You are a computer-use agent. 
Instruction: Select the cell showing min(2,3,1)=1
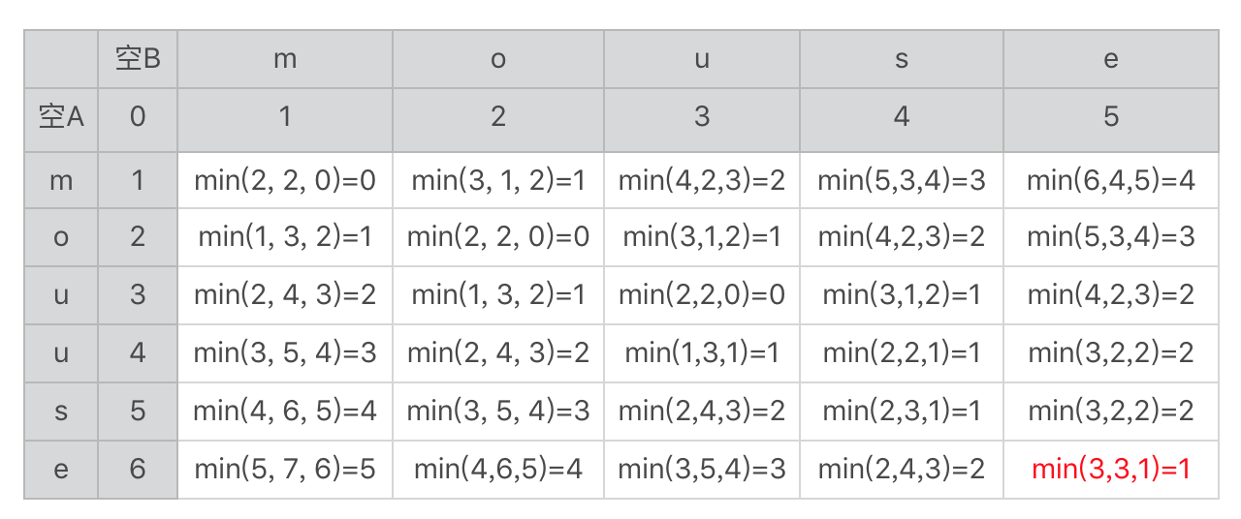(x=902, y=412)
